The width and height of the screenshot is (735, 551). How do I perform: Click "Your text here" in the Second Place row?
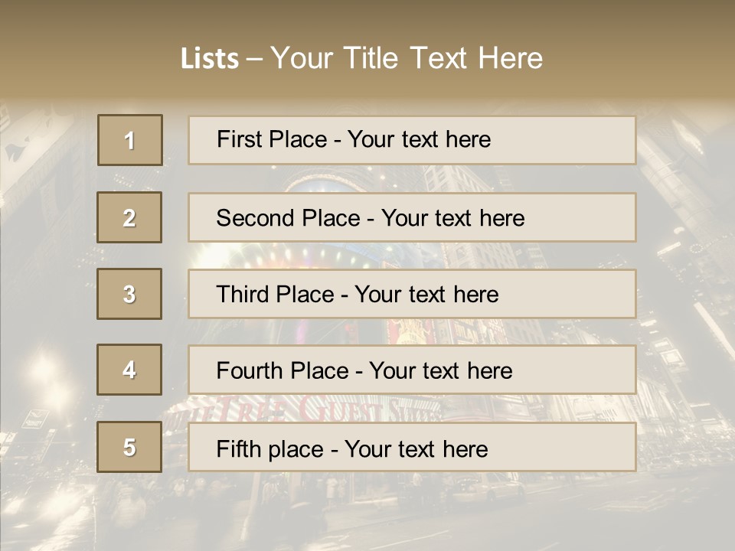[452, 218]
